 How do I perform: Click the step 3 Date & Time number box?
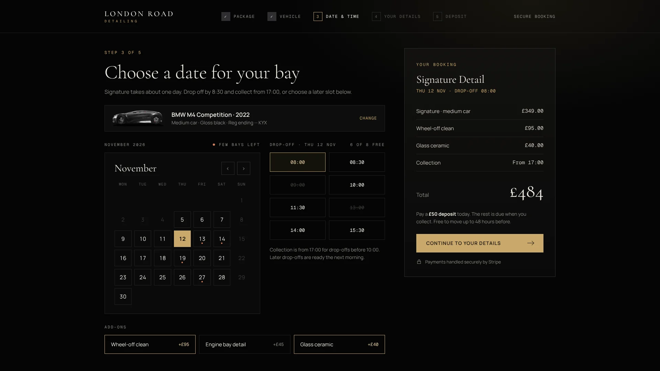pos(318,16)
